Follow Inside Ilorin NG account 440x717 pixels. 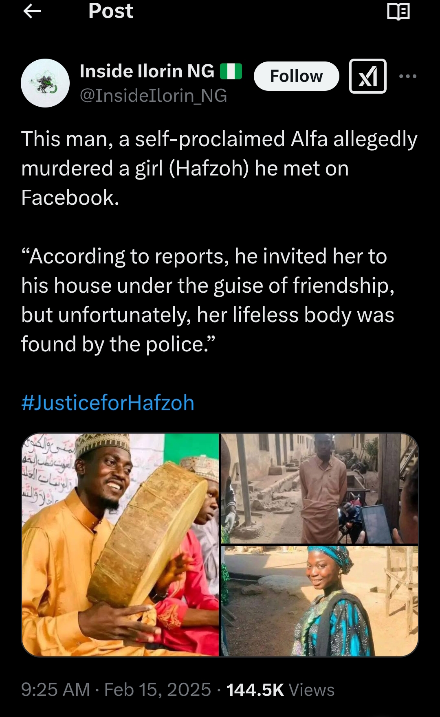pyautogui.click(x=296, y=76)
